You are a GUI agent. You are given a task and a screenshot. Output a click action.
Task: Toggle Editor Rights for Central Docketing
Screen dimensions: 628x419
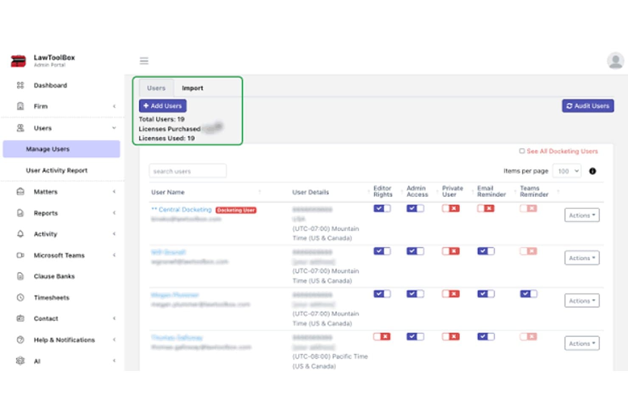tap(382, 208)
